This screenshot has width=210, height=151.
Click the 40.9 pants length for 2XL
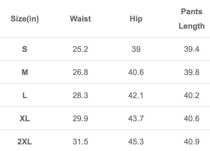pyautogui.click(x=191, y=142)
